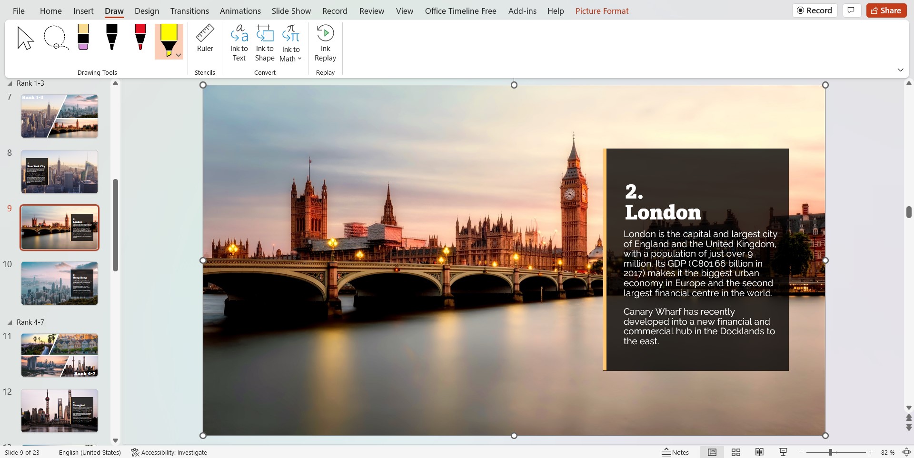Collapse the Rank 1-3 section

click(10, 83)
